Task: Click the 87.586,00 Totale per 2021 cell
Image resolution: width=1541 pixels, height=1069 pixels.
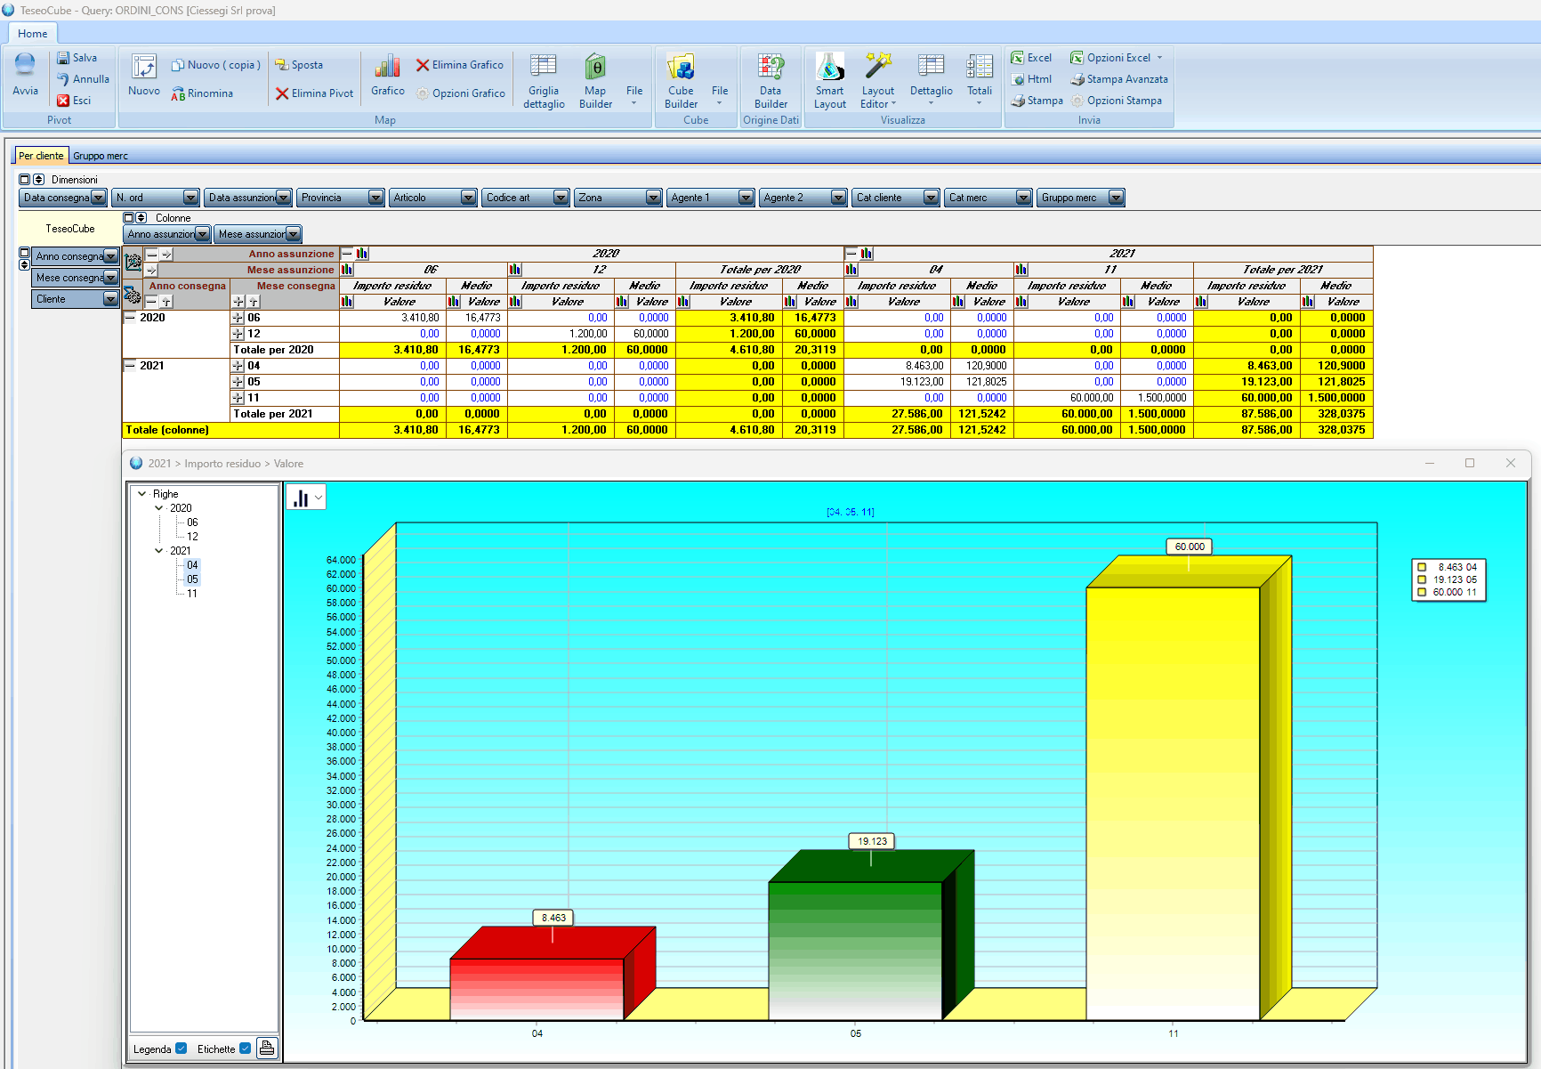Action: (1247, 414)
